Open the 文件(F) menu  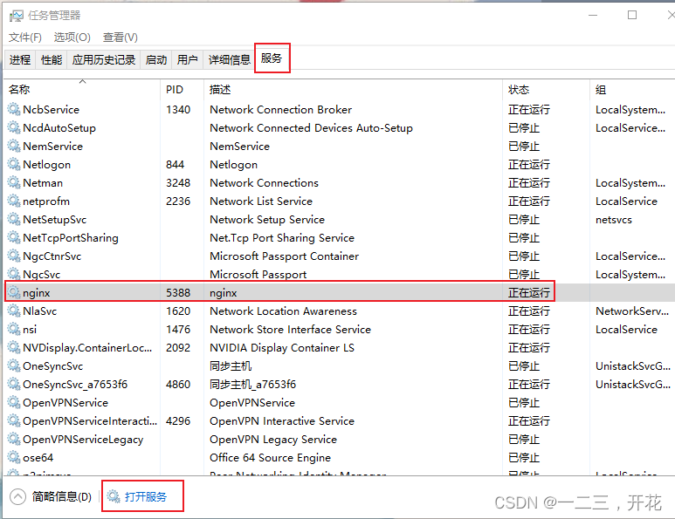click(x=25, y=38)
